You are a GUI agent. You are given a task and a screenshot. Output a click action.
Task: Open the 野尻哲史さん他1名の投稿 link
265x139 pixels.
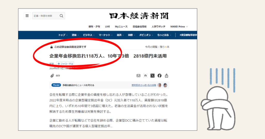144,85
